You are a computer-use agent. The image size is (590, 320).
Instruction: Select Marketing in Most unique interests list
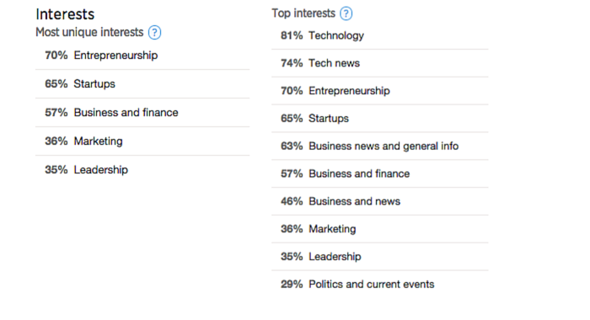click(142, 141)
